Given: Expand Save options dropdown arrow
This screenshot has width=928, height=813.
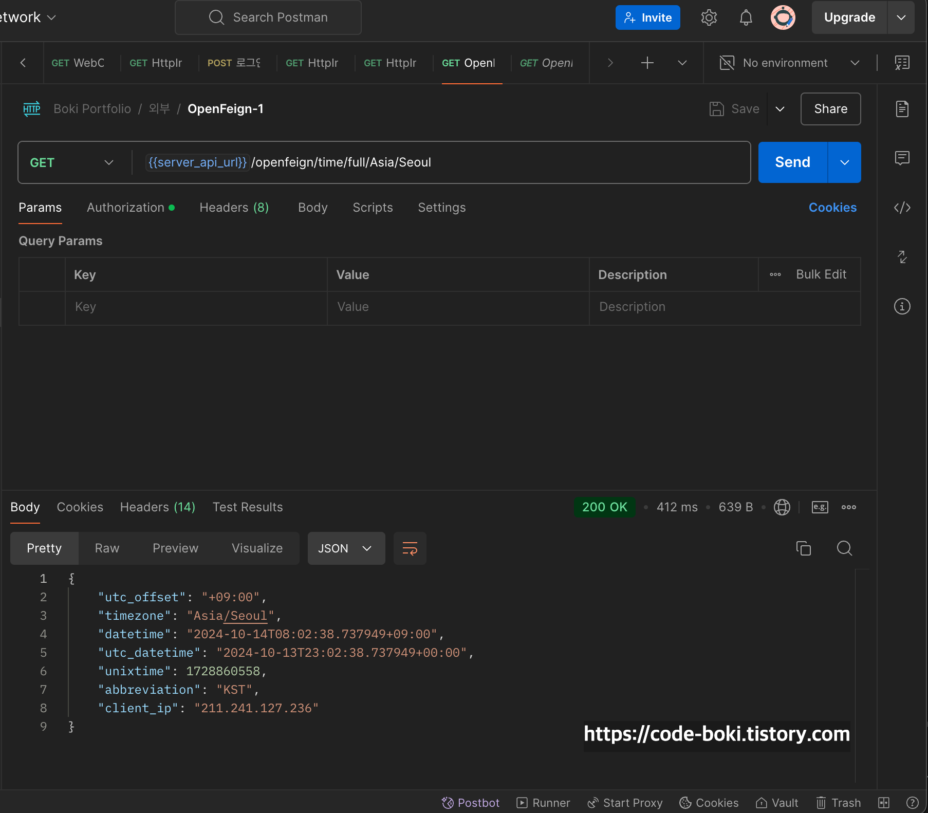Looking at the screenshot, I should pyautogui.click(x=779, y=109).
